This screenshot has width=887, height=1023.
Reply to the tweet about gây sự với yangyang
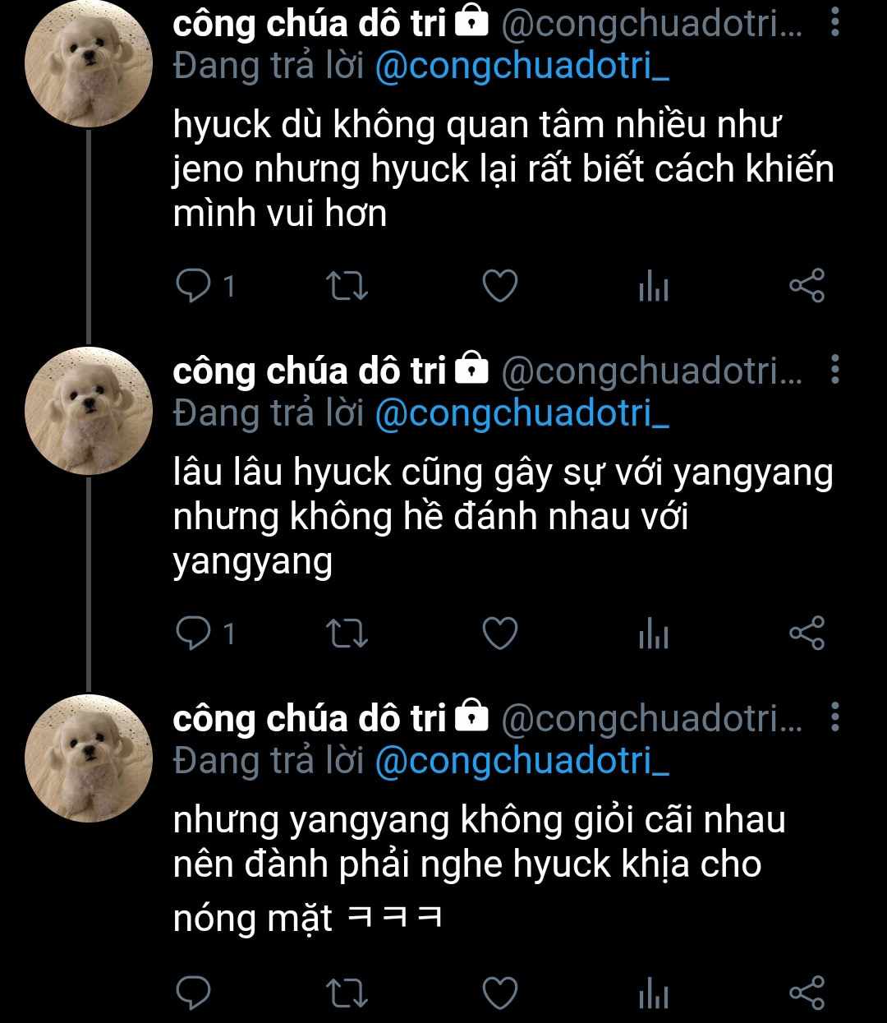point(194,633)
